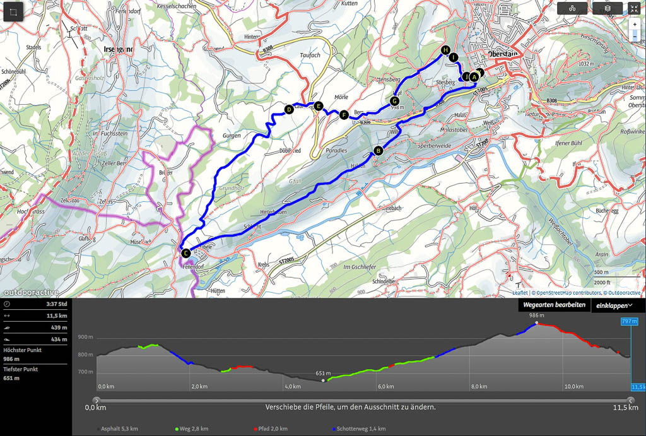646x436 pixels.
Task: Select waypoint H near Oberstaufen
Action: point(445,50)
